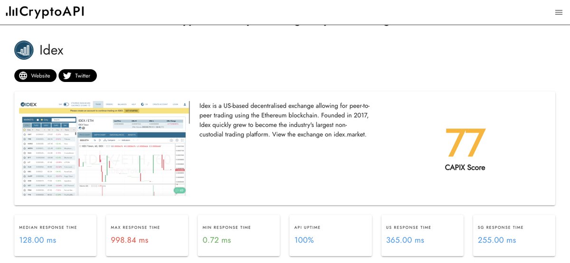Click the CryptoAPI bar-chart logo icon
570x263 pixels.
pyautogui.click(x=12, y=12)
